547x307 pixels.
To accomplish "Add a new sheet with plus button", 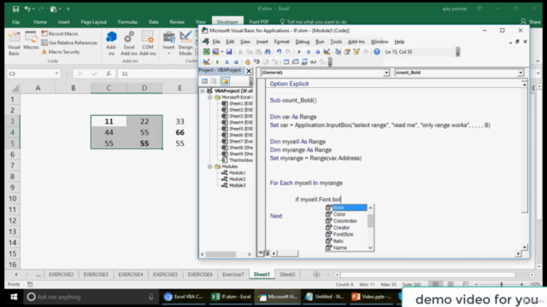I will (316, 275).
